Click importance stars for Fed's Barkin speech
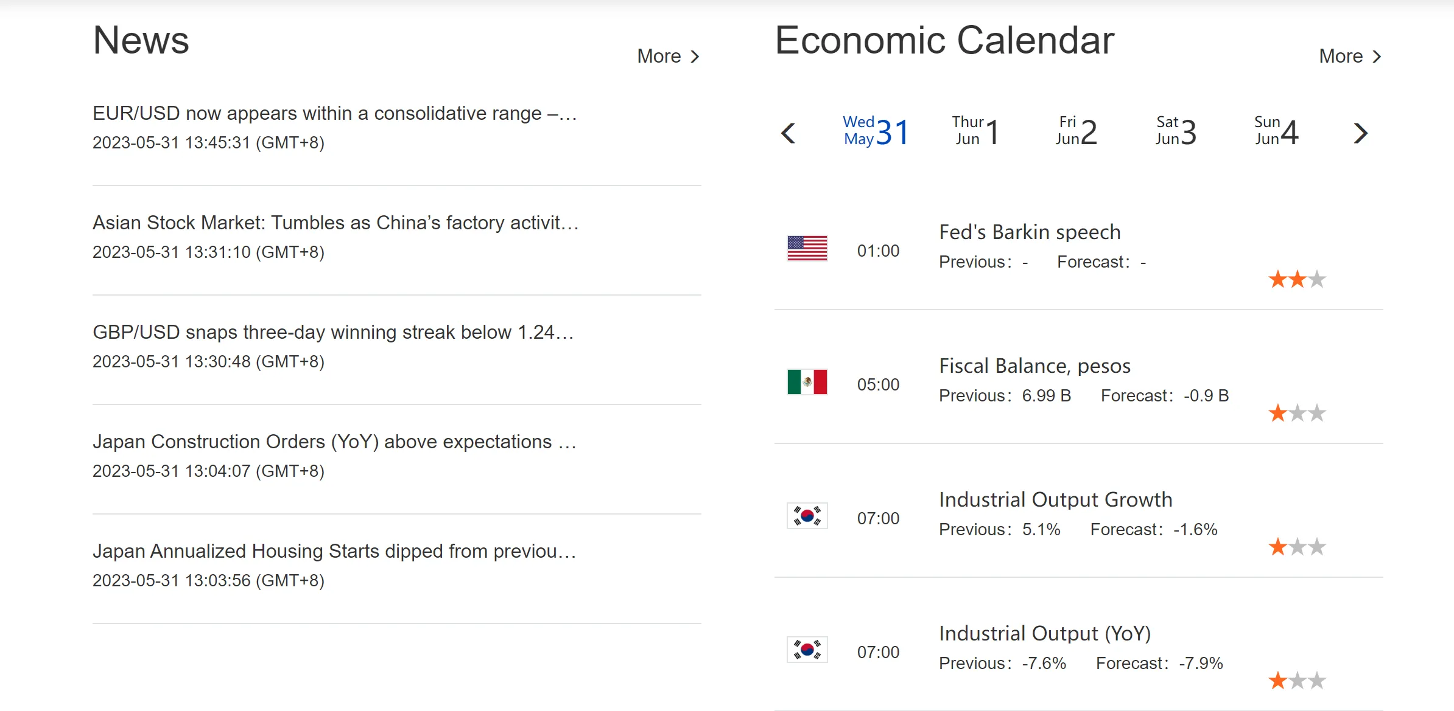Viewport: 1454px width, 711px height. (x=1297, y=279)
